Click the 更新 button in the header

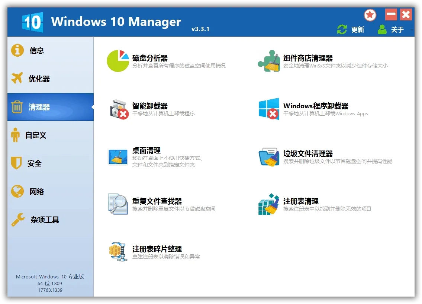[x=351, y=30]
